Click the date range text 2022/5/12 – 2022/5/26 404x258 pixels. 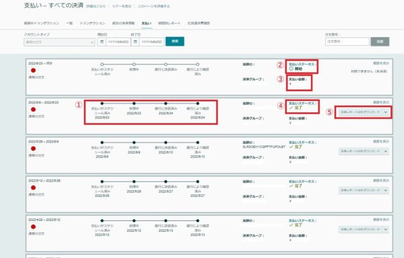coord(44,180)
